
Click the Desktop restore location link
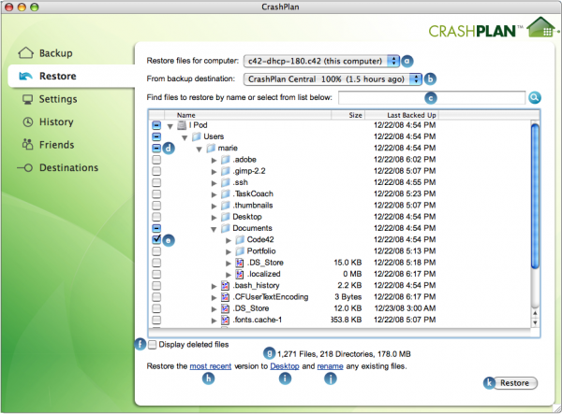tap(285, 366)
